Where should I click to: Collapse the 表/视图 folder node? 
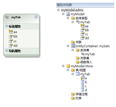68,70
